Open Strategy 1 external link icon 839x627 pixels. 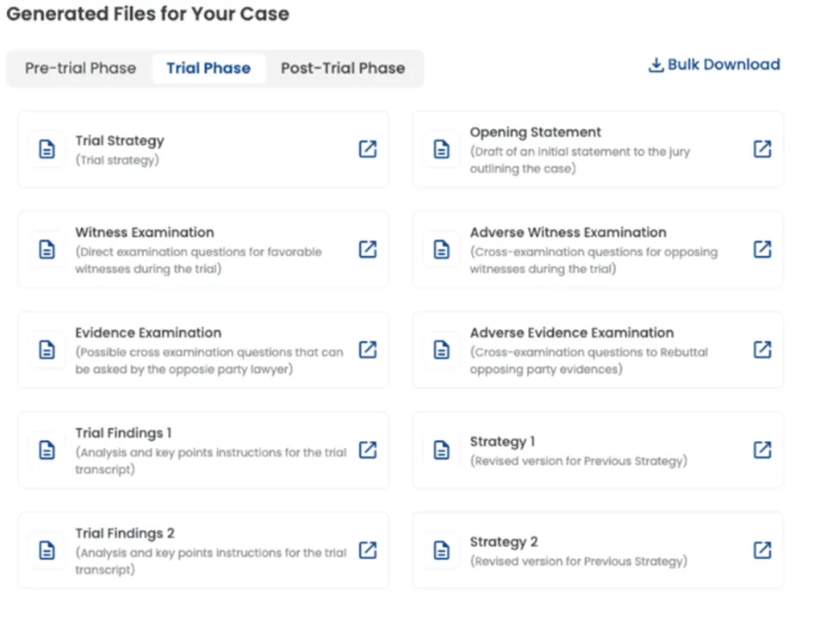pos(762,450)
